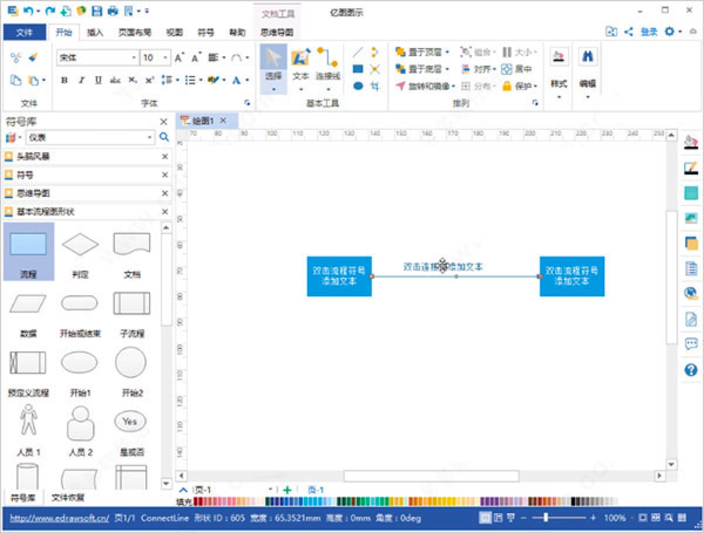704x533 pixels.
Task: Open the File (文件) menu
Action: 25,33
